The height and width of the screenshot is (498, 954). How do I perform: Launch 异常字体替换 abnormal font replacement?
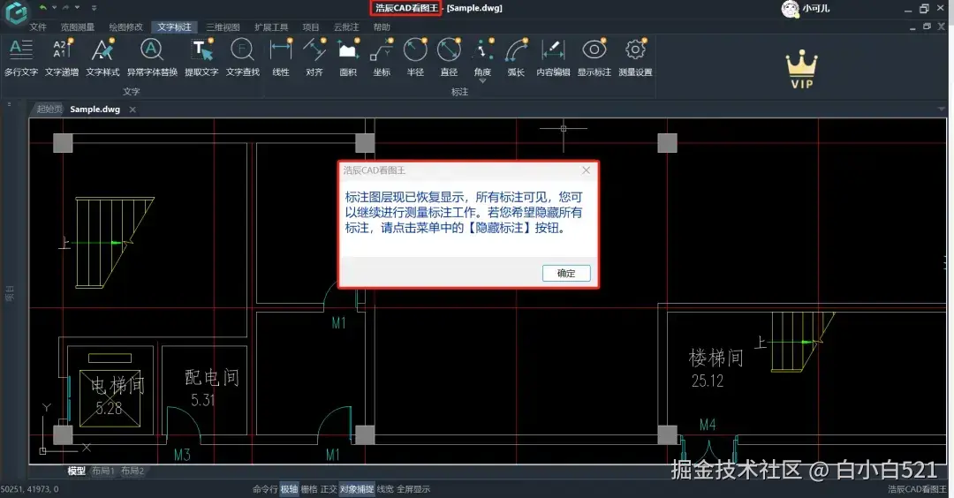click(x=152, y=57)
